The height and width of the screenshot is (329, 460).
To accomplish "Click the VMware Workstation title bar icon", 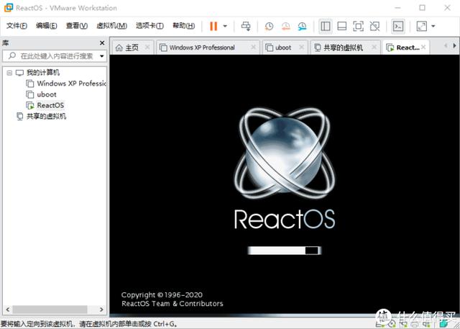I will tap(9, 8).
